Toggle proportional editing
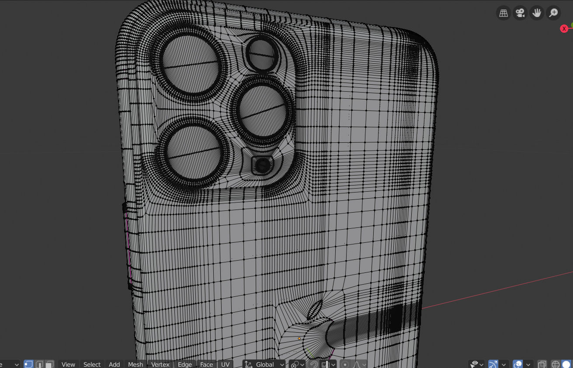 click(x=345, y=365)
